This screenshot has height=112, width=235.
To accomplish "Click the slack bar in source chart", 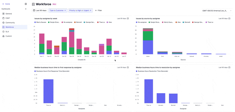I will click(148, 41).
